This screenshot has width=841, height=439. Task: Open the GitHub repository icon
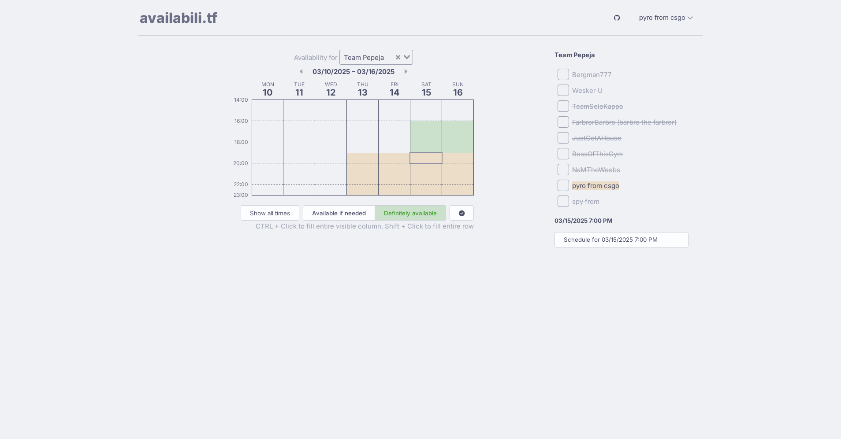click(617, 18)
